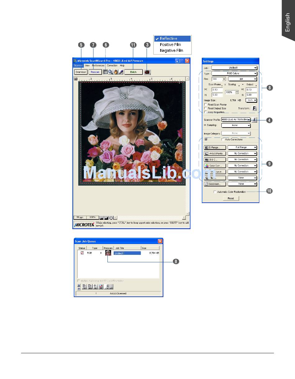This screenshot has width=295, height=379.
Task: Click the fit-to-window crosshair icon
Action: (111, 218)
